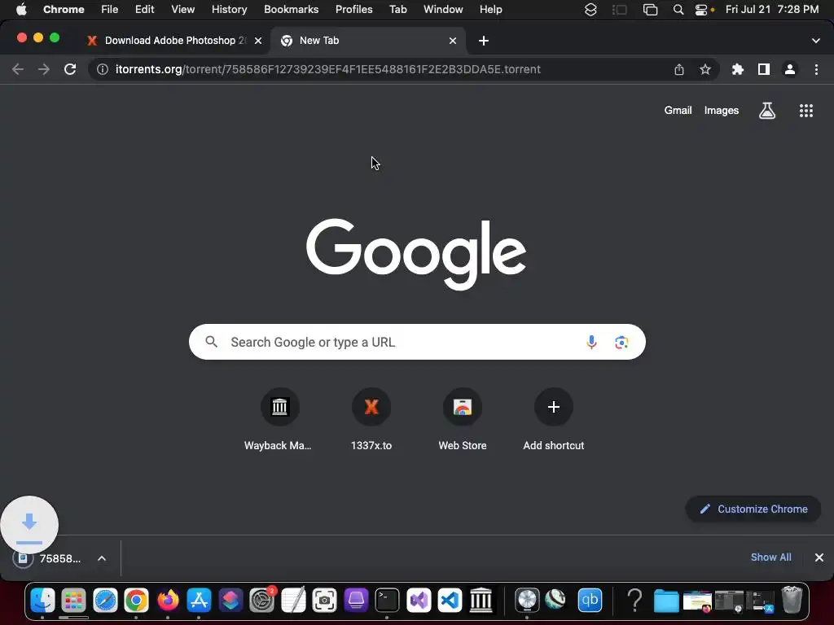834x625 pixels.
Task: Open Launchpad from the Dock
Action: point(73,601)
